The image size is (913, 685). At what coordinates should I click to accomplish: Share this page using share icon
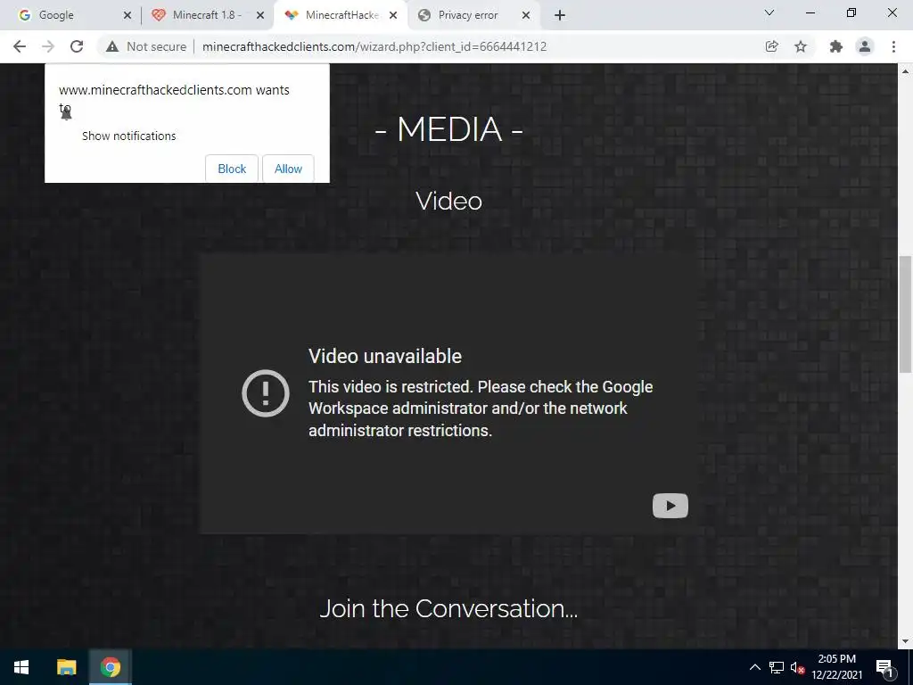pyautogui.click(x=771, y=46)
